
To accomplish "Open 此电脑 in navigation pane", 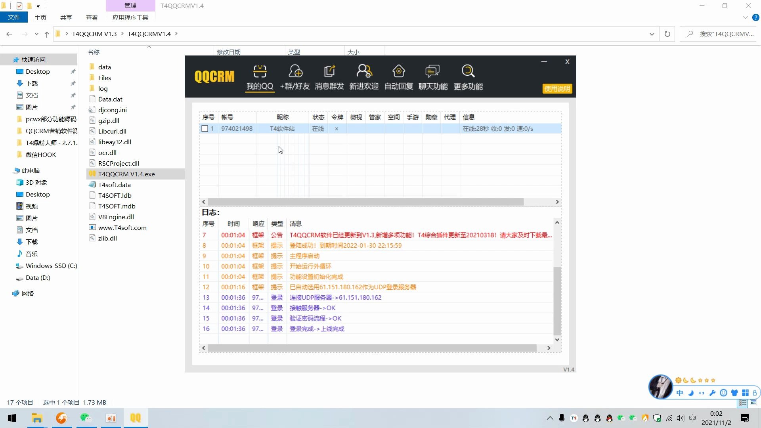I will tap(31, 170).
